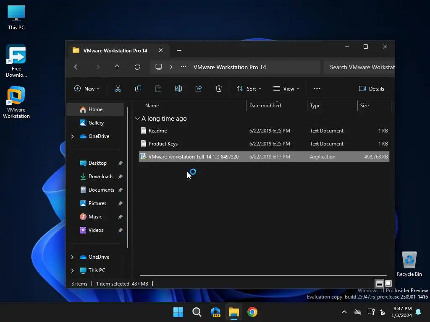The width and height of the screenshot is (430, 322).
Task: Launch Microsoft Edge PRE from taskbar
Action: pyautogui.click(x=215, y=312)
